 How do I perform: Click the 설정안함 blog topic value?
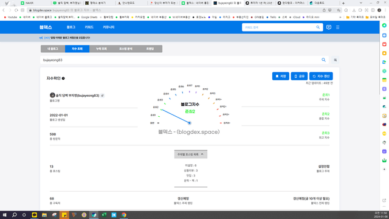coord(324,167)
